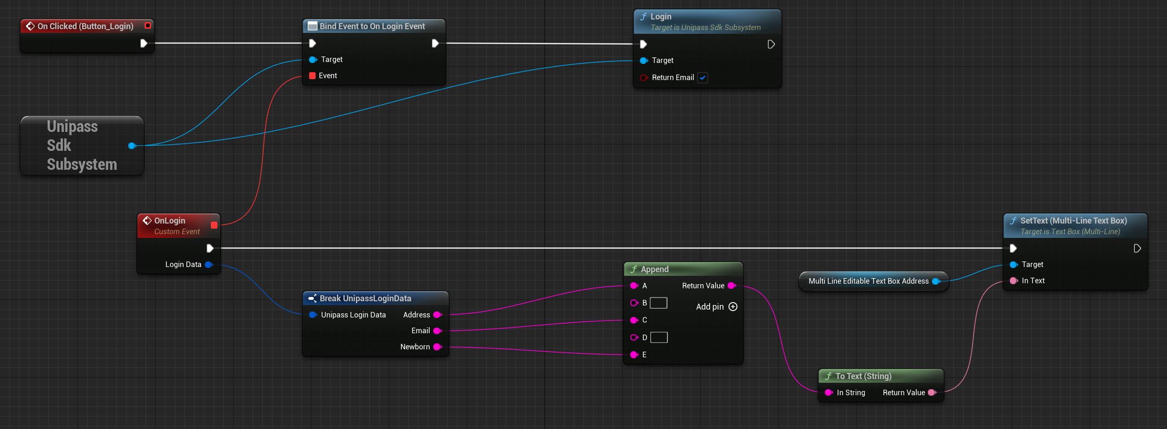Click the red delegate pin on OnLogin
This screenshot has height=429, width=1167.
(x=214, y=225)
